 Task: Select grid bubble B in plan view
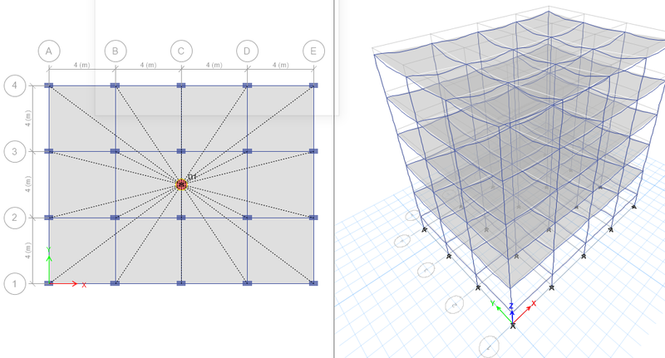116,51
